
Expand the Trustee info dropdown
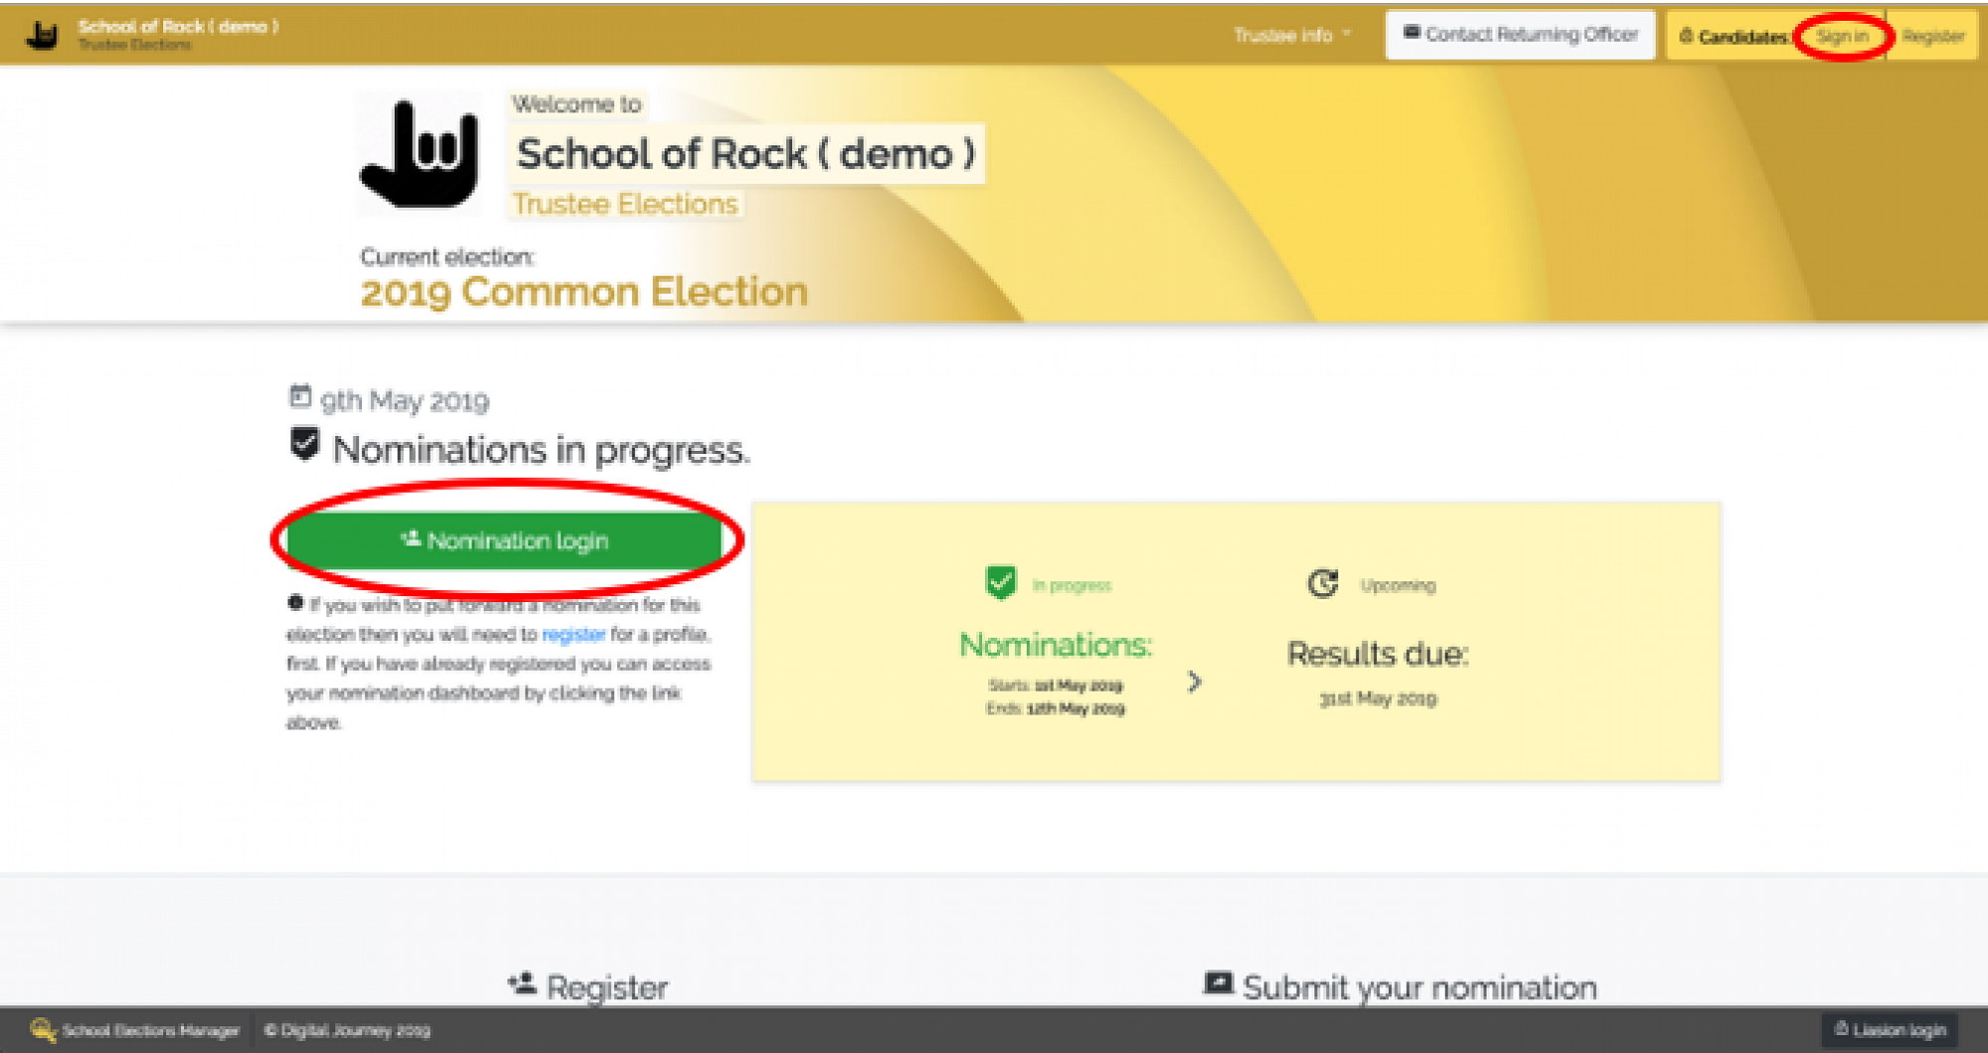pyautogui.click(x=1292, y=36)
